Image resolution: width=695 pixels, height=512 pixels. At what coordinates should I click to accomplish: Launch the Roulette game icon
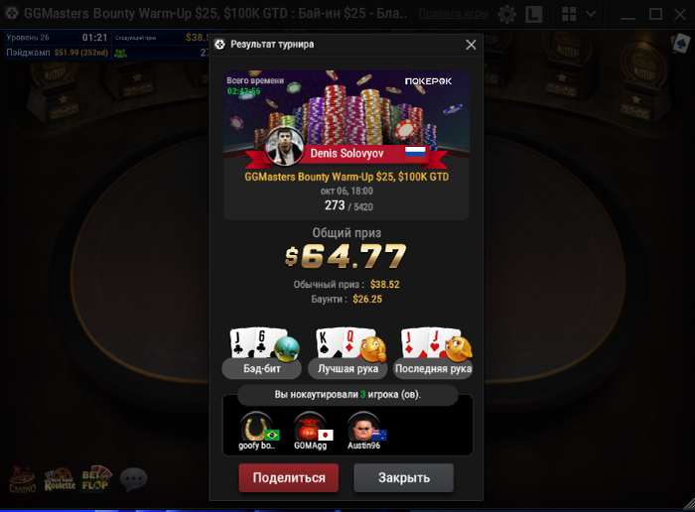tap(60, 479)
